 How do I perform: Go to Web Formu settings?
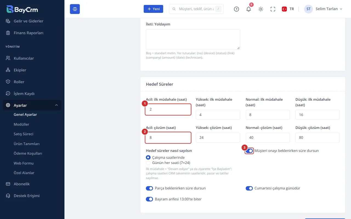point(24,163)
